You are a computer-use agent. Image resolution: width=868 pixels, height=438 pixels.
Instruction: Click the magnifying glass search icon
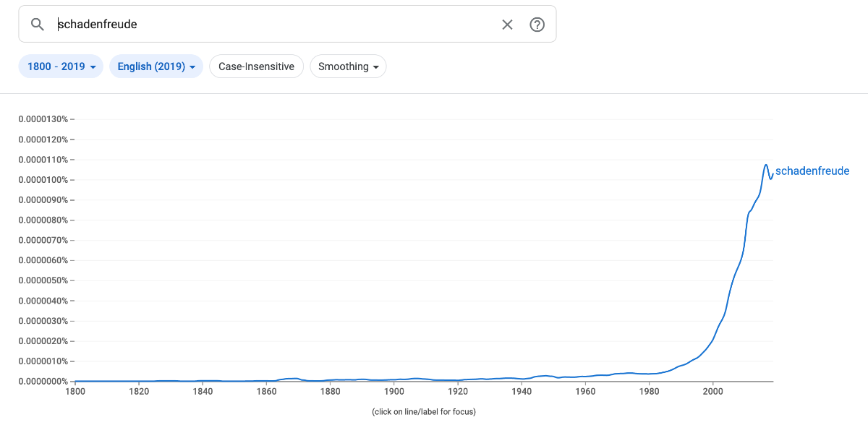38,25
